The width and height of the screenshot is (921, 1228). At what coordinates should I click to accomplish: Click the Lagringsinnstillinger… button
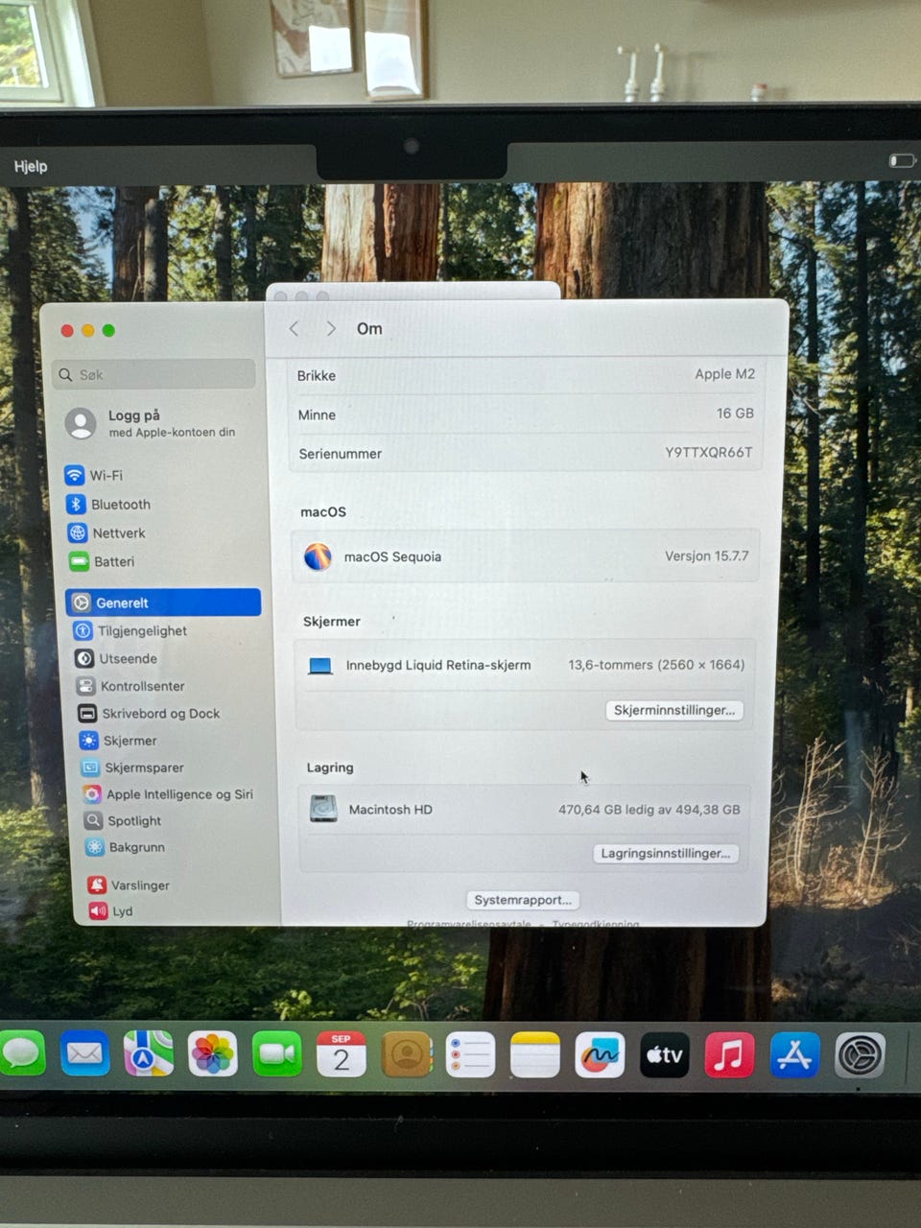[666, 853]
